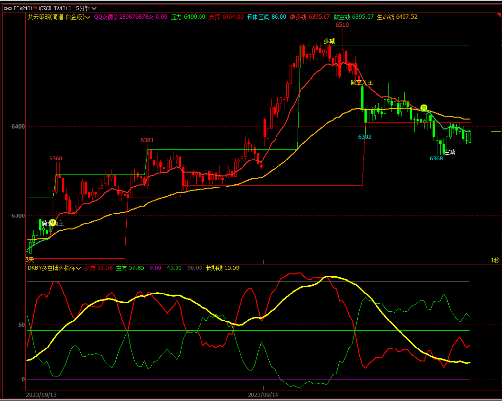Viewport: 502px width, 401px height.
Task: Click the 2023/09/14 date on time axis
Action: [263, 395]
